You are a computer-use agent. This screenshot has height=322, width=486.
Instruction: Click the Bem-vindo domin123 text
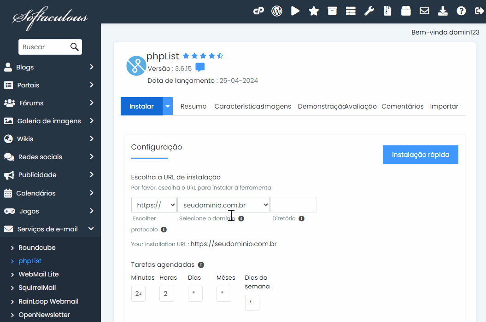point(445,32)
